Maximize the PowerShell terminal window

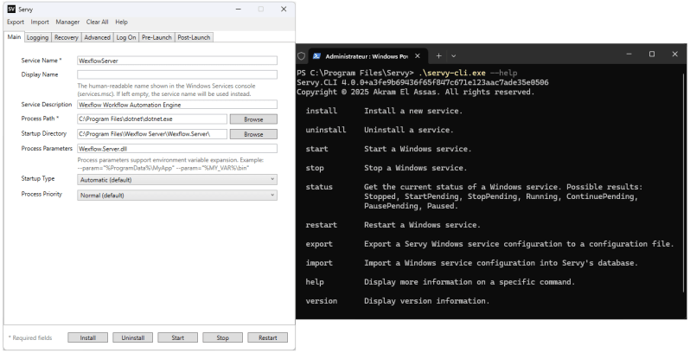pyautogui.click(x=652, y=55)
